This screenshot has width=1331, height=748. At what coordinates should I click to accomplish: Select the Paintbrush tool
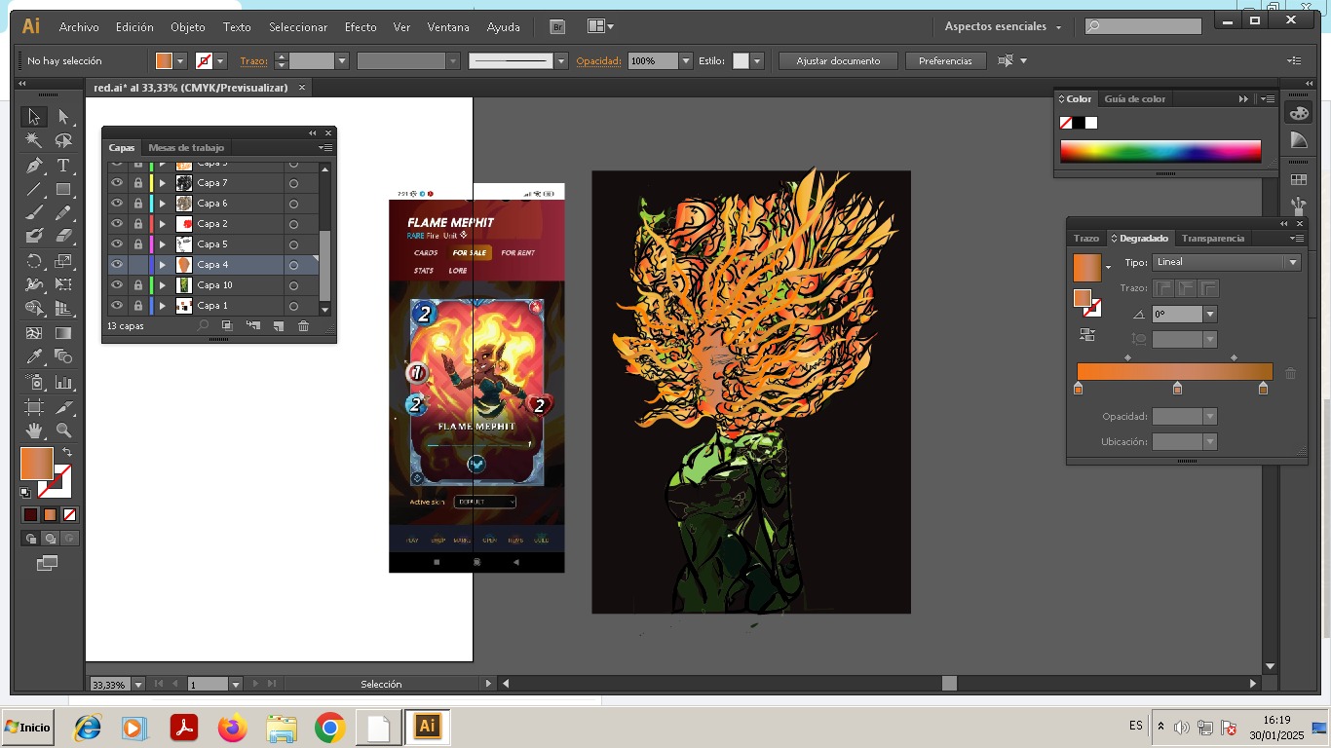pyautogui.click(x=34, y=212)
